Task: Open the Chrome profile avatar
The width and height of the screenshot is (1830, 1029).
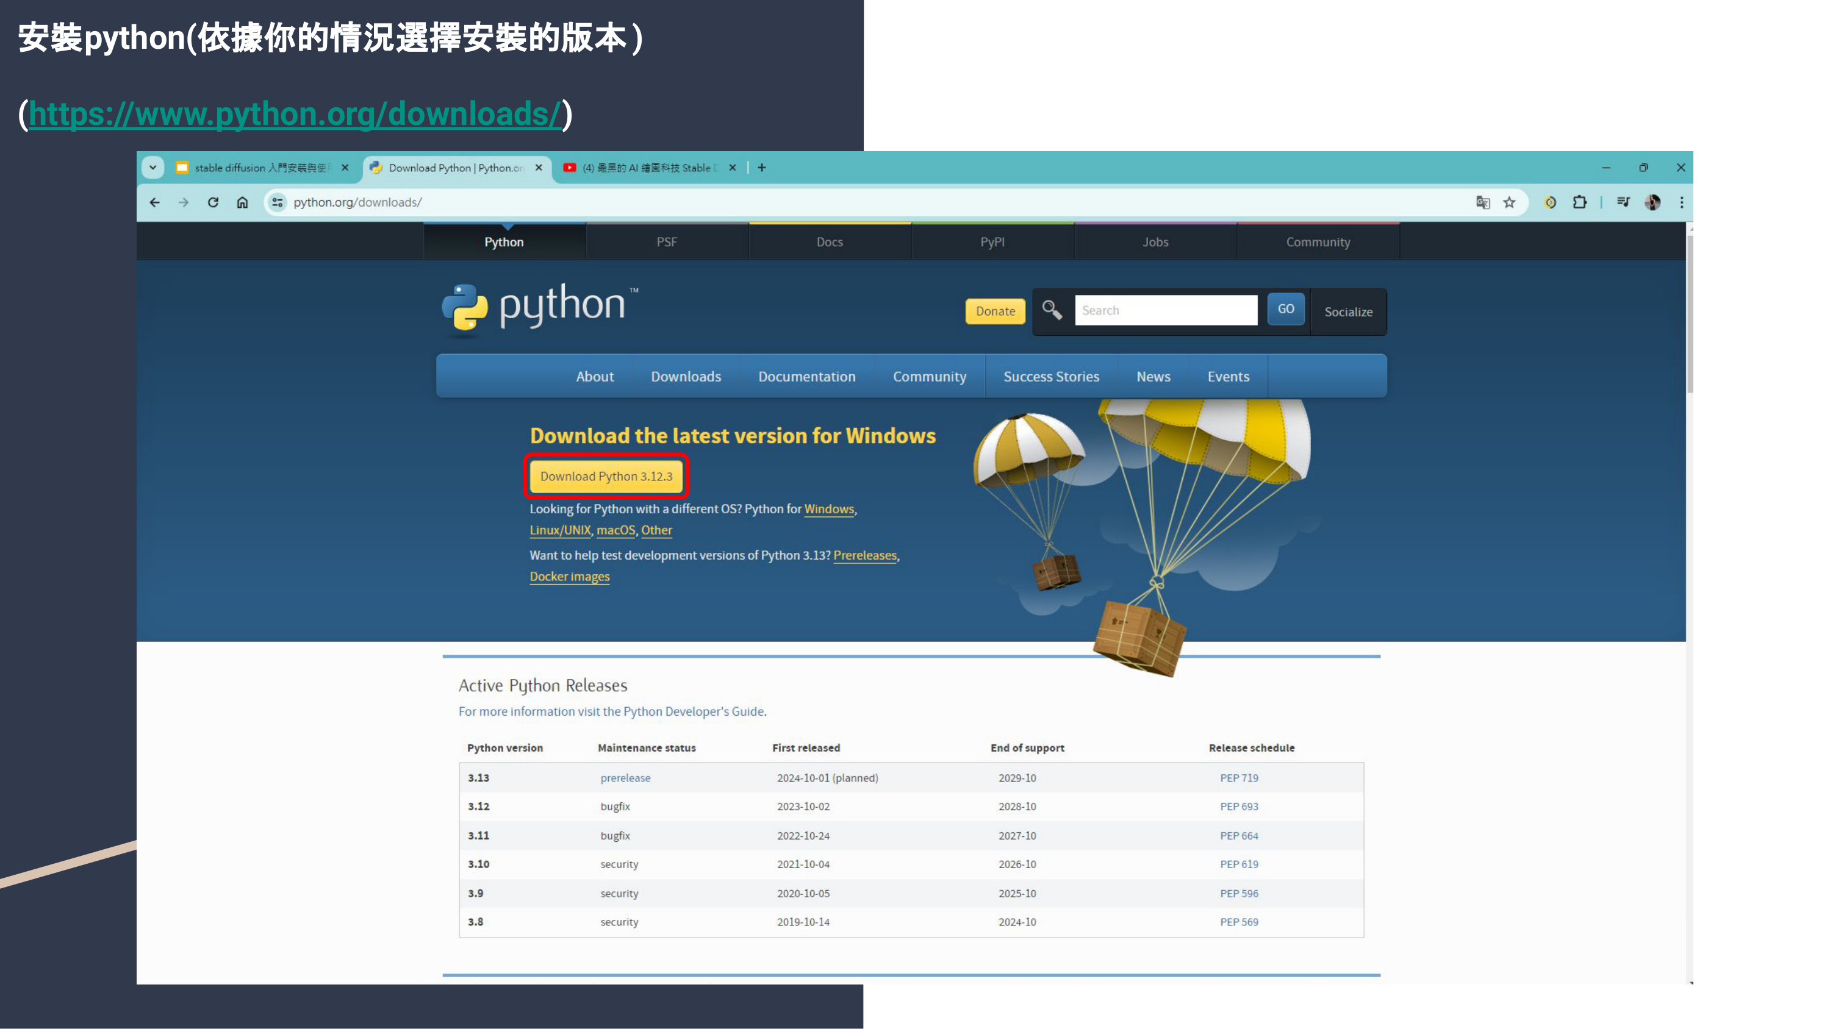Action: click(x=1652, y=202)
